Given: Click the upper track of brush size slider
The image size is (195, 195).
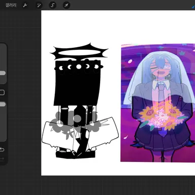Looking at the screenshot, I should pos(3,57).
